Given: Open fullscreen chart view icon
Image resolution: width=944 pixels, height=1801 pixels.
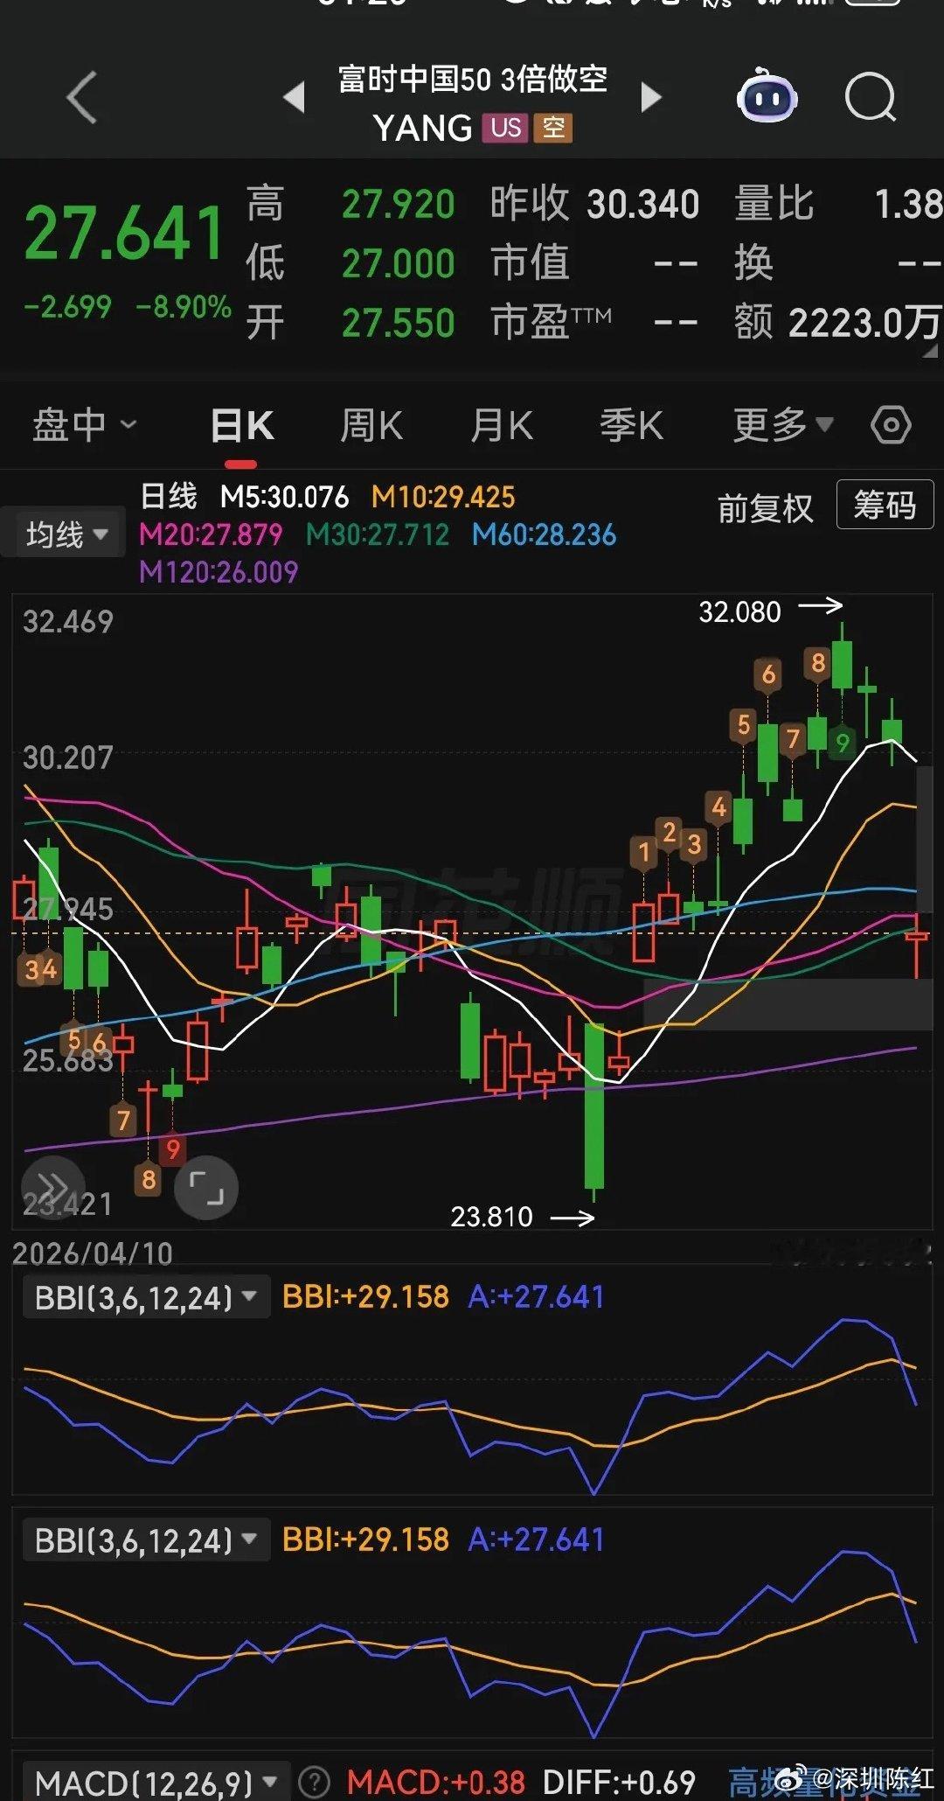Looking at the screenshot, I should [206, 1188].
